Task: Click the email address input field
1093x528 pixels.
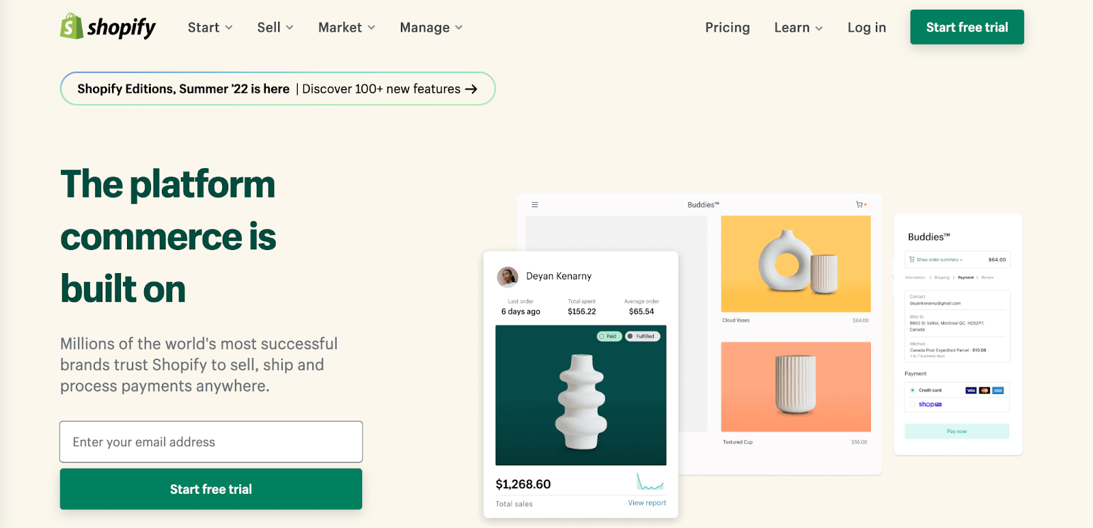Action: (x=210, y=442)
